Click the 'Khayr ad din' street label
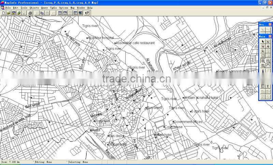The width and height of the screenshot is (273, 165). click(x=182, y=66)
